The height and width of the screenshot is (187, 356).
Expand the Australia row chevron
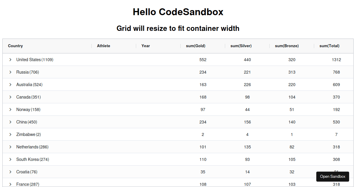pos(10,85)
